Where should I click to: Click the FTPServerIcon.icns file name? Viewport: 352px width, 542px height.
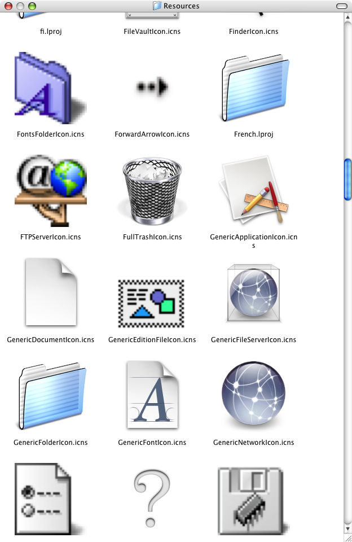50,237
